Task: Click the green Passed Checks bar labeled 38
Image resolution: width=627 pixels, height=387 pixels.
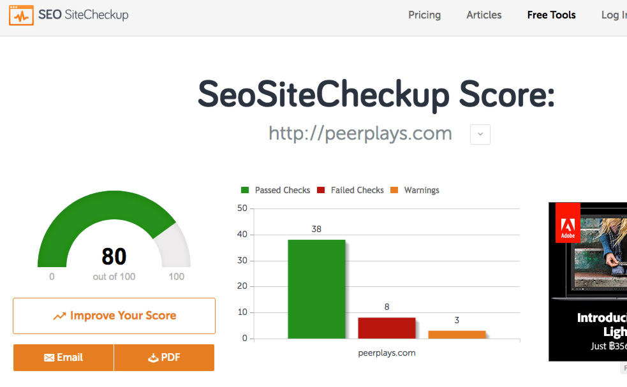Action: (316, 289)
